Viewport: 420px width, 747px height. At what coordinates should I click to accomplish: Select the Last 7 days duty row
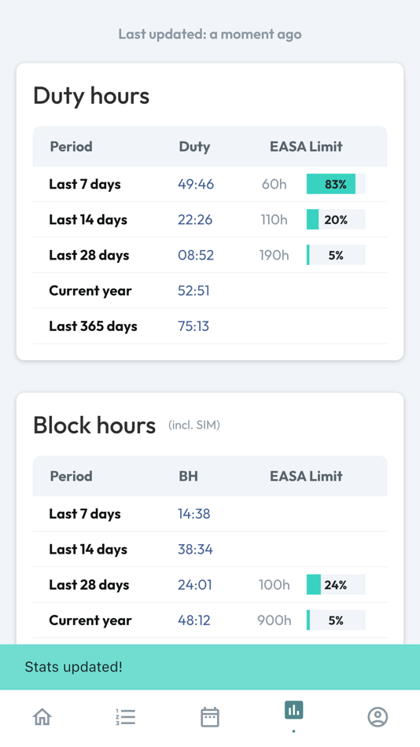pos(210,184)
